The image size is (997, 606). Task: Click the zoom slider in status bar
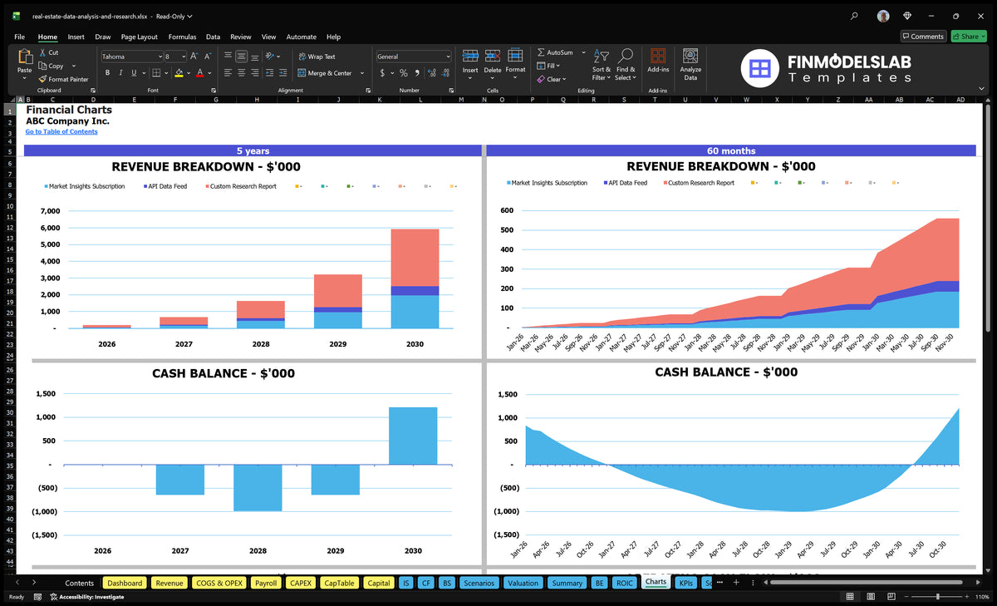coord(937,597)
